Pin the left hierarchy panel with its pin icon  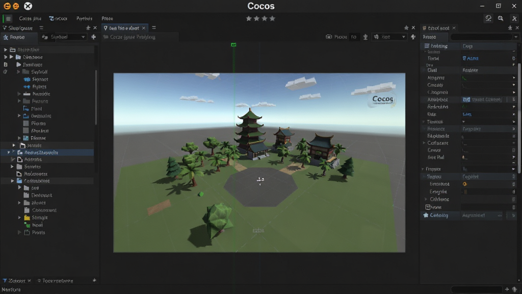pyautogui.click(x=88, y=28)
